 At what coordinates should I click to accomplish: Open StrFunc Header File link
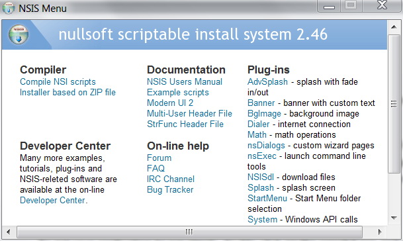(185, 124)
